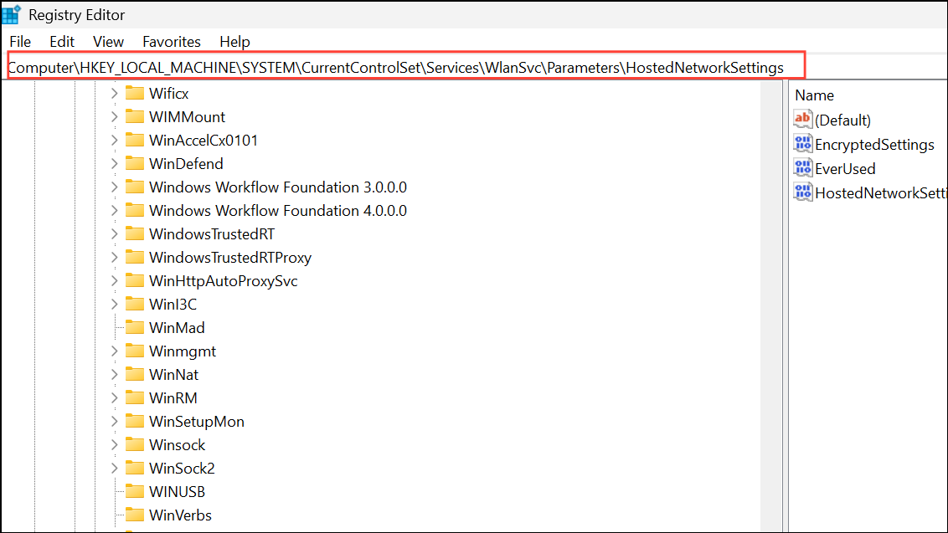
Task: Expand Windows Workflow Foundation 3.0.0.0 key
Action: [x=114, y=187]
